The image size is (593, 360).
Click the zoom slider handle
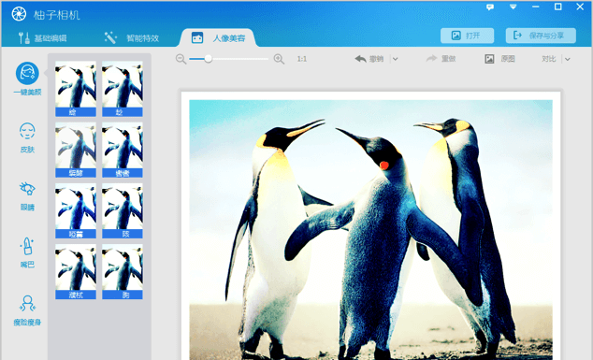coord(208,59)
